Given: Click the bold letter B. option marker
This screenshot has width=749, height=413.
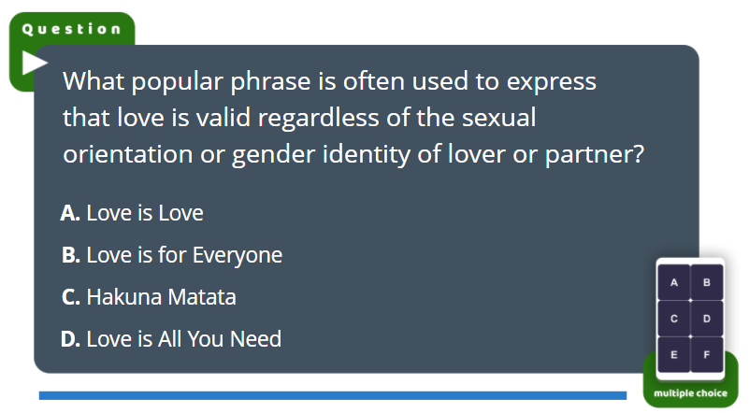Looking at the screenshot, I should (x=71, y=255).
